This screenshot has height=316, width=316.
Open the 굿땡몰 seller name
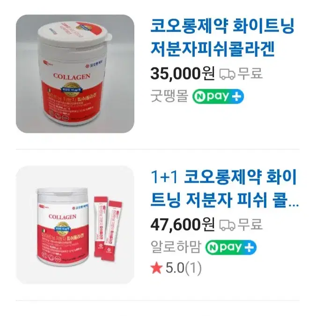tap(169, 96)
